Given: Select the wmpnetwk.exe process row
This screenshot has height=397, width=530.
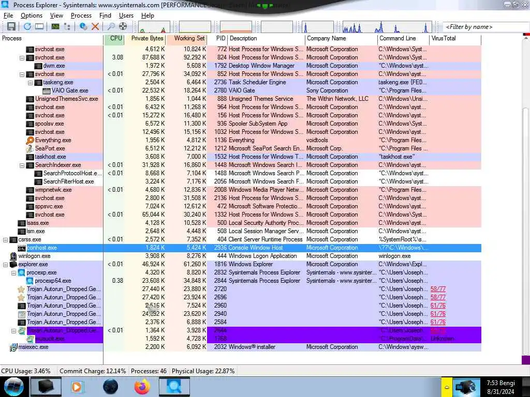Looking at the screenshot, I should [241, 190].
